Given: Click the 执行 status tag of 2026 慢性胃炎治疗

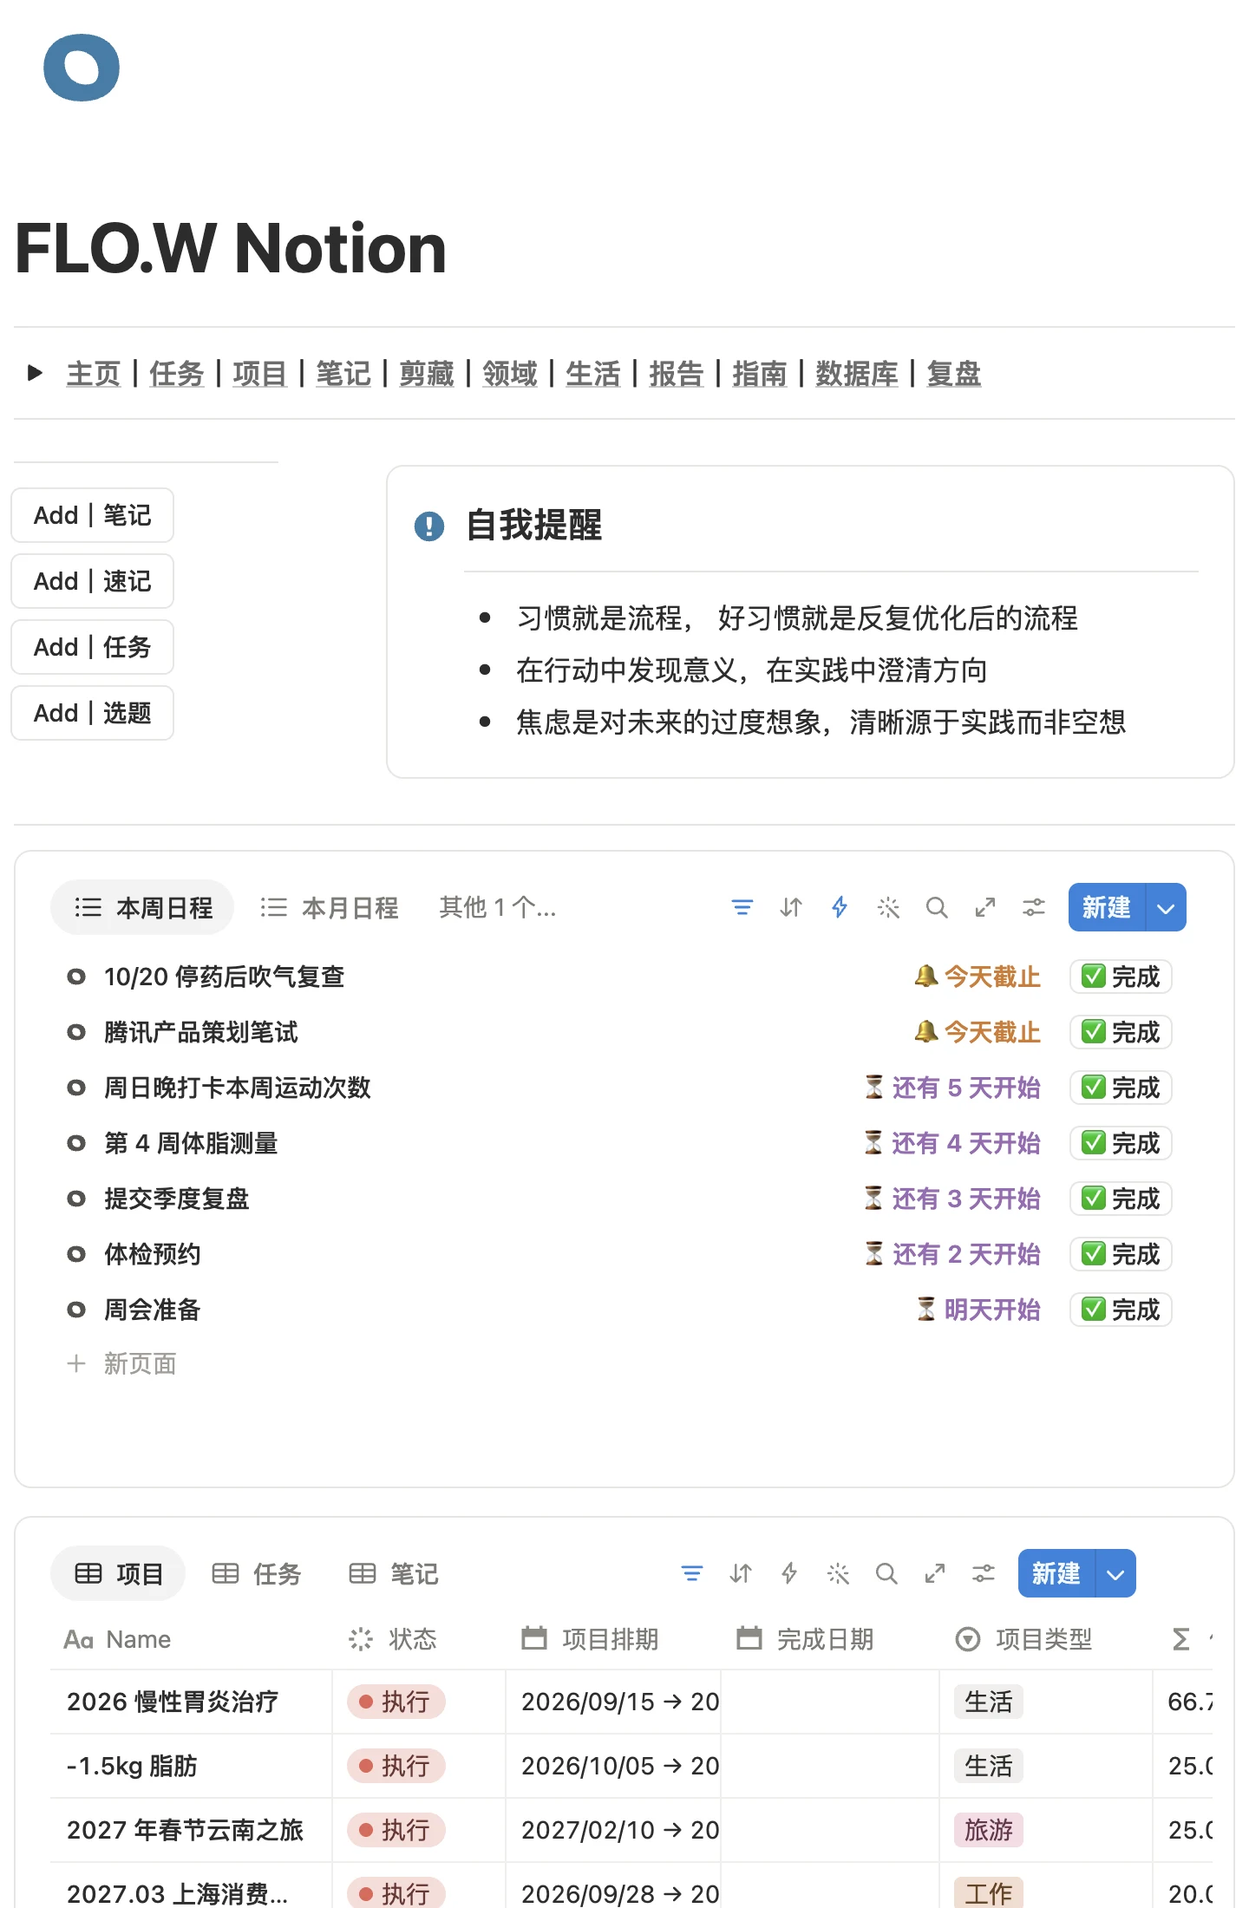Looking at the screenshot, I should [x=396, y=1702].
